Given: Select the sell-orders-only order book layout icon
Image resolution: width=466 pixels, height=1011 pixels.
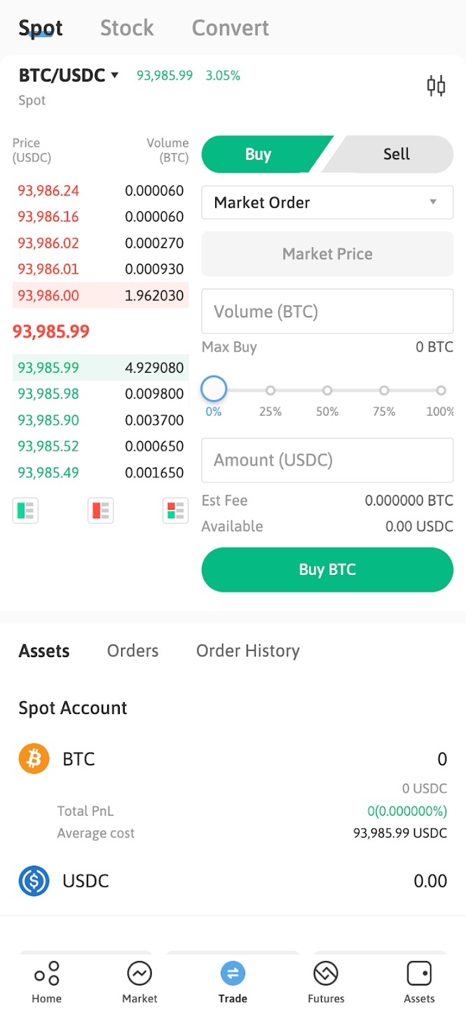Looking at the screenshot, I should pos(100,510).
